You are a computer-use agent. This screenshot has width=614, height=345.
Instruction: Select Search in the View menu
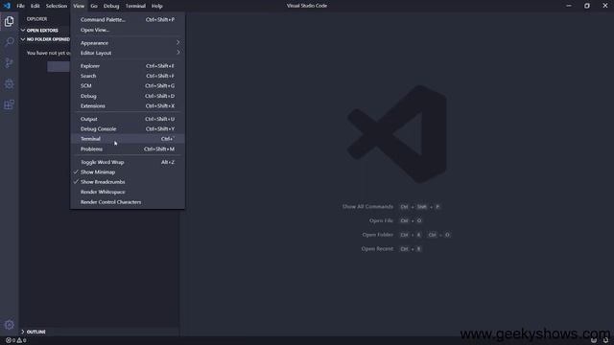click(x=128, y=76)
